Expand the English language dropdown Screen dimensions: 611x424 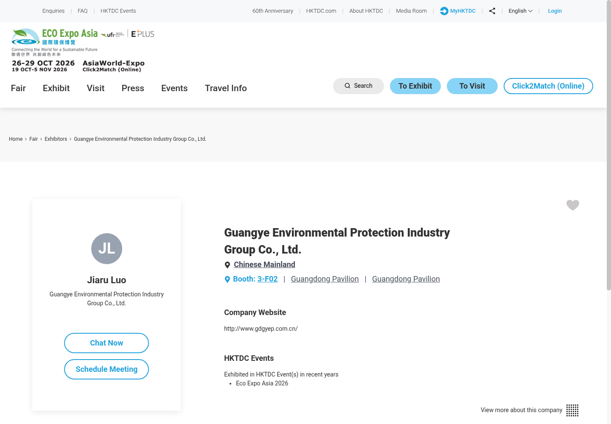coord(520,11)
